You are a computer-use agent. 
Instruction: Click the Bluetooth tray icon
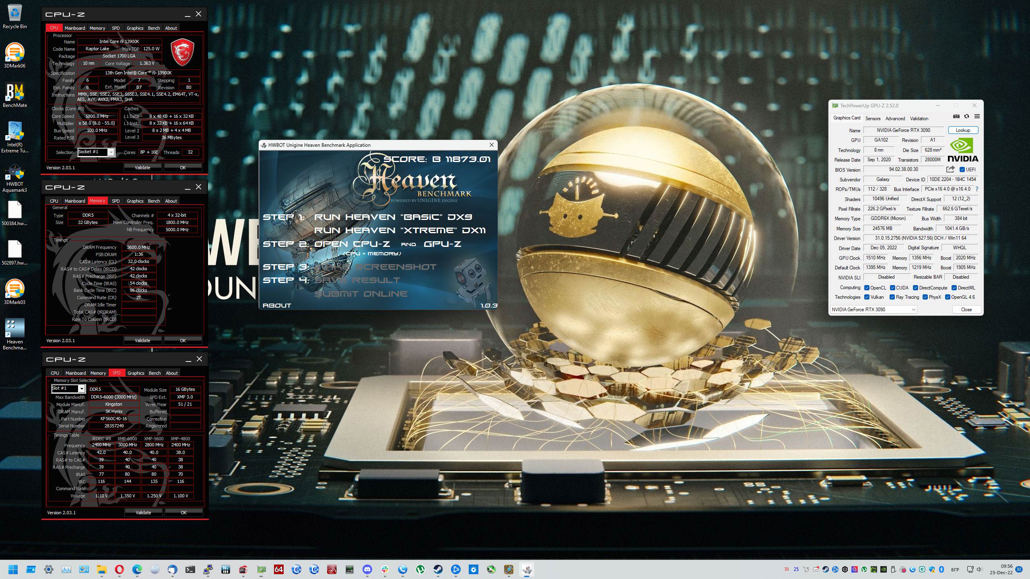941,569
